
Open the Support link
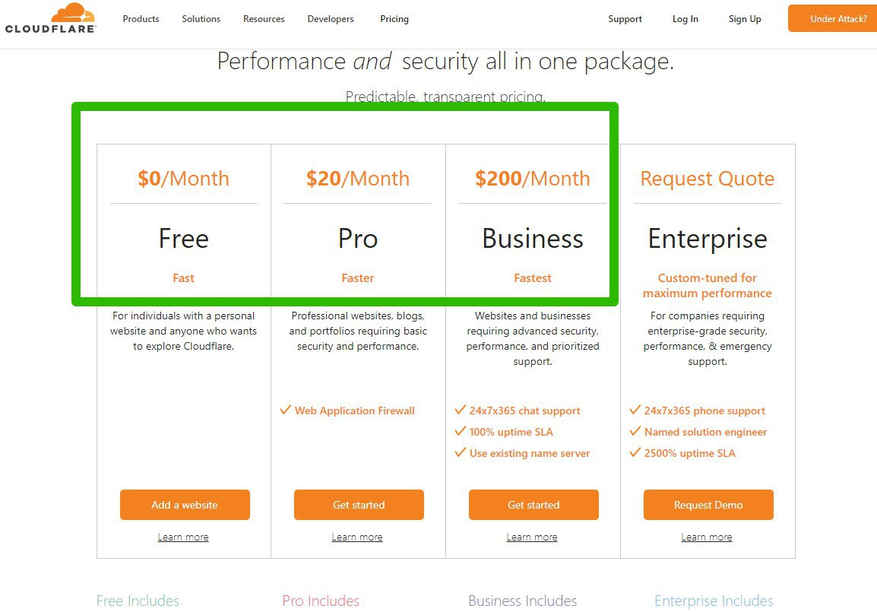(625, 19)
